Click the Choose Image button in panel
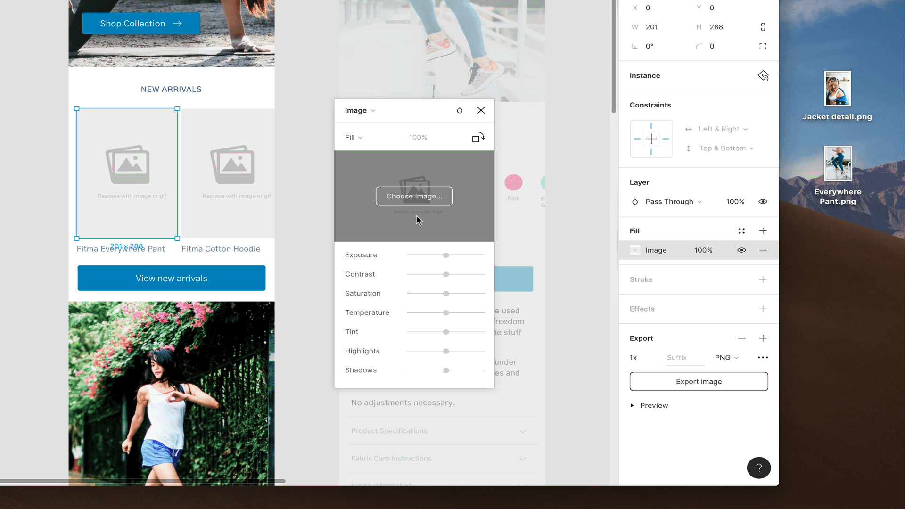The image size is (905, 509). [413, 196]
